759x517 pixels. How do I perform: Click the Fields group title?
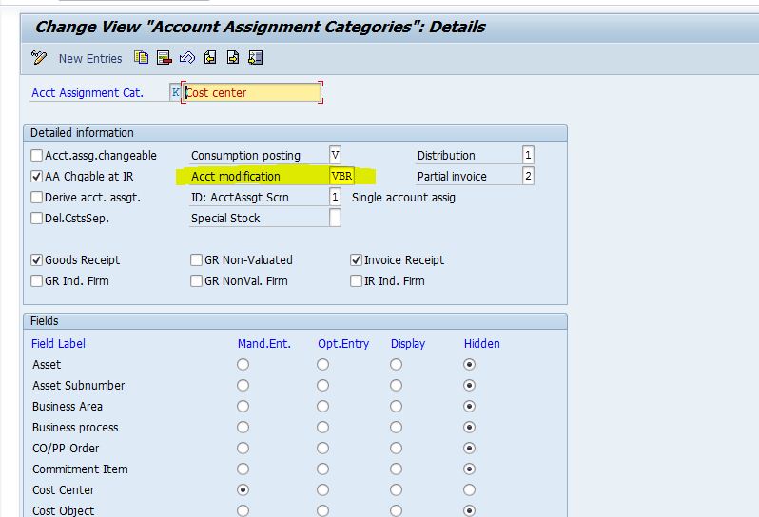point(44,320)
